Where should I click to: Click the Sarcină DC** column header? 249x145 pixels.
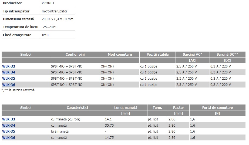point(227,55)
